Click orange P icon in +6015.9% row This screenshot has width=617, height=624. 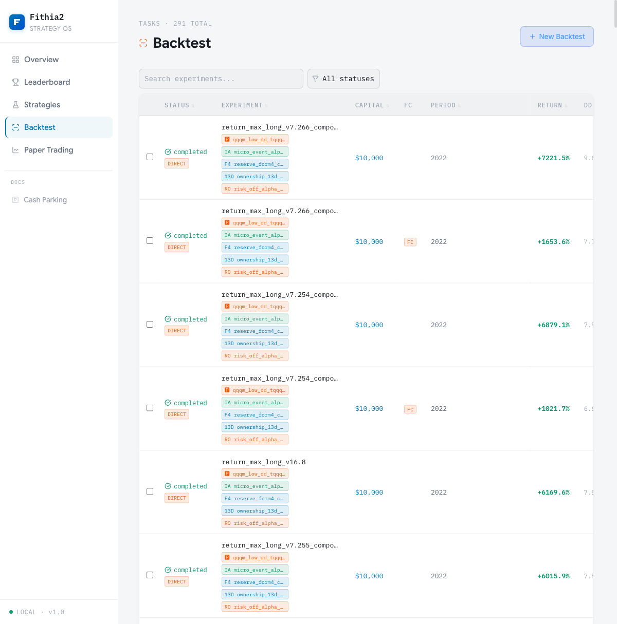[227, 558]
